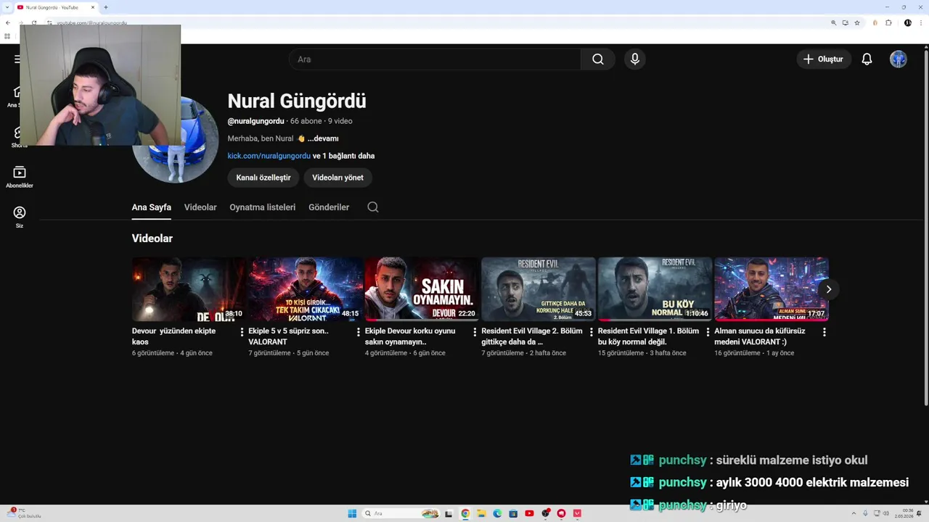Show next videos with carousel arrow
929x522 pixels.
[828, 289]
